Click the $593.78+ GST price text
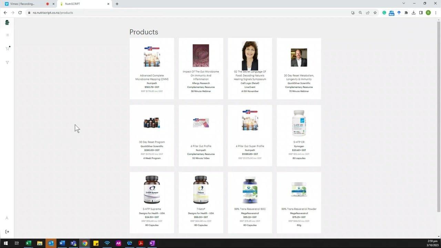This screenshot has height=248, width=441. 152,87
